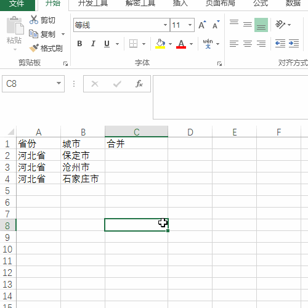Increase indent
Screen dimensions: 308x308
(294, 44)
